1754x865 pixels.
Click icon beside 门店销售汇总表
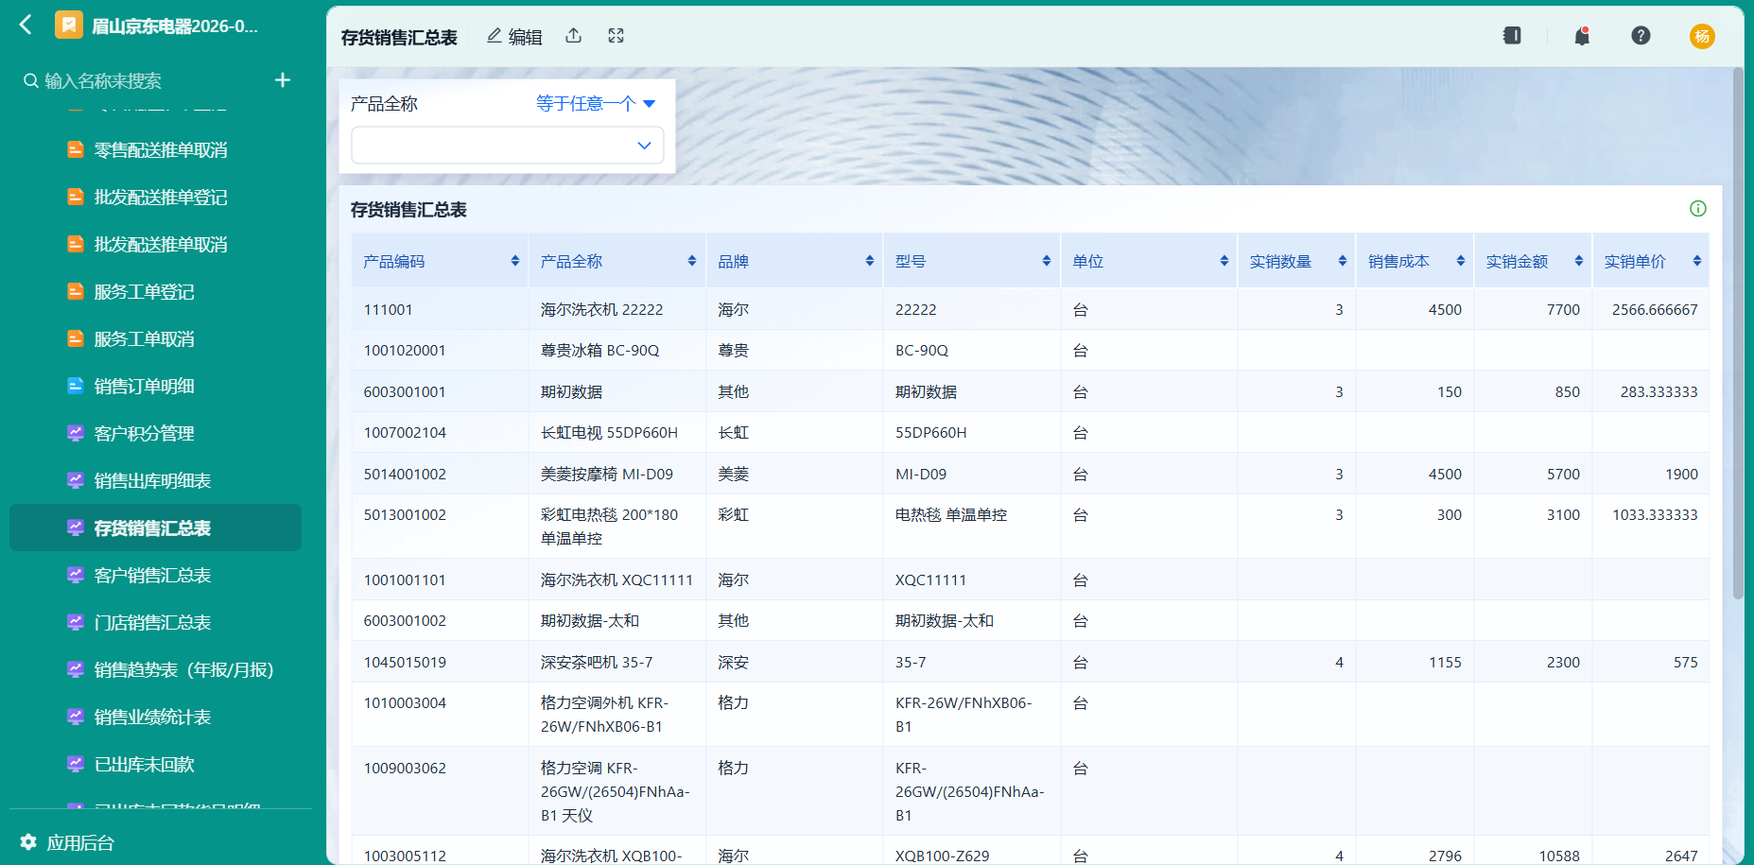(76, 622)
